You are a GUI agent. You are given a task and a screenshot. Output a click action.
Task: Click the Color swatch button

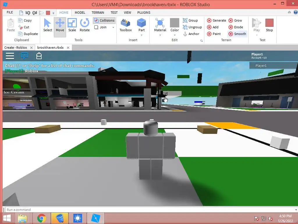coord(175,25)
